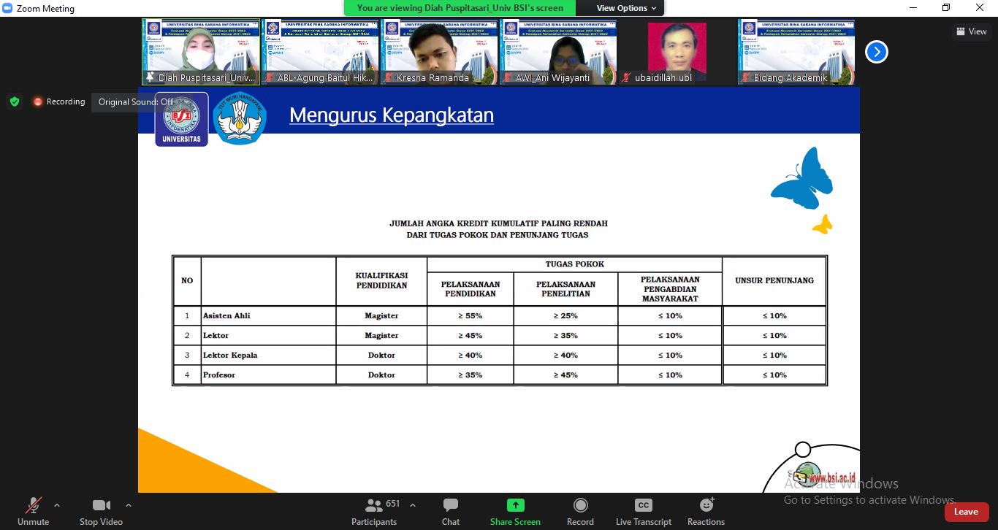Show the next participant thumbnails with the arrow
Screen dimensions: 998x530
pyautogui.click(x=876, y=52)
